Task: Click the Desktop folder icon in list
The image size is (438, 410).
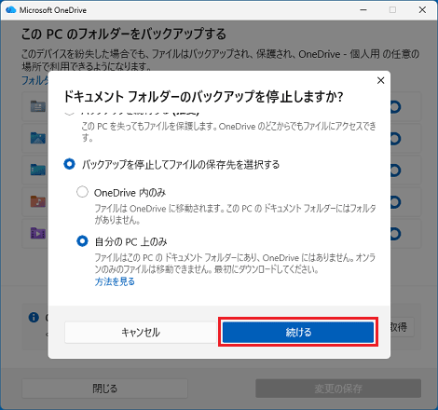Action: pyautogui.click(x=38, y=170)
